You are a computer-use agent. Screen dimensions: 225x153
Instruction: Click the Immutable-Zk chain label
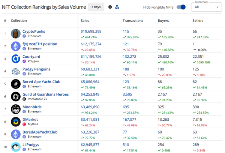click(37, 99)
